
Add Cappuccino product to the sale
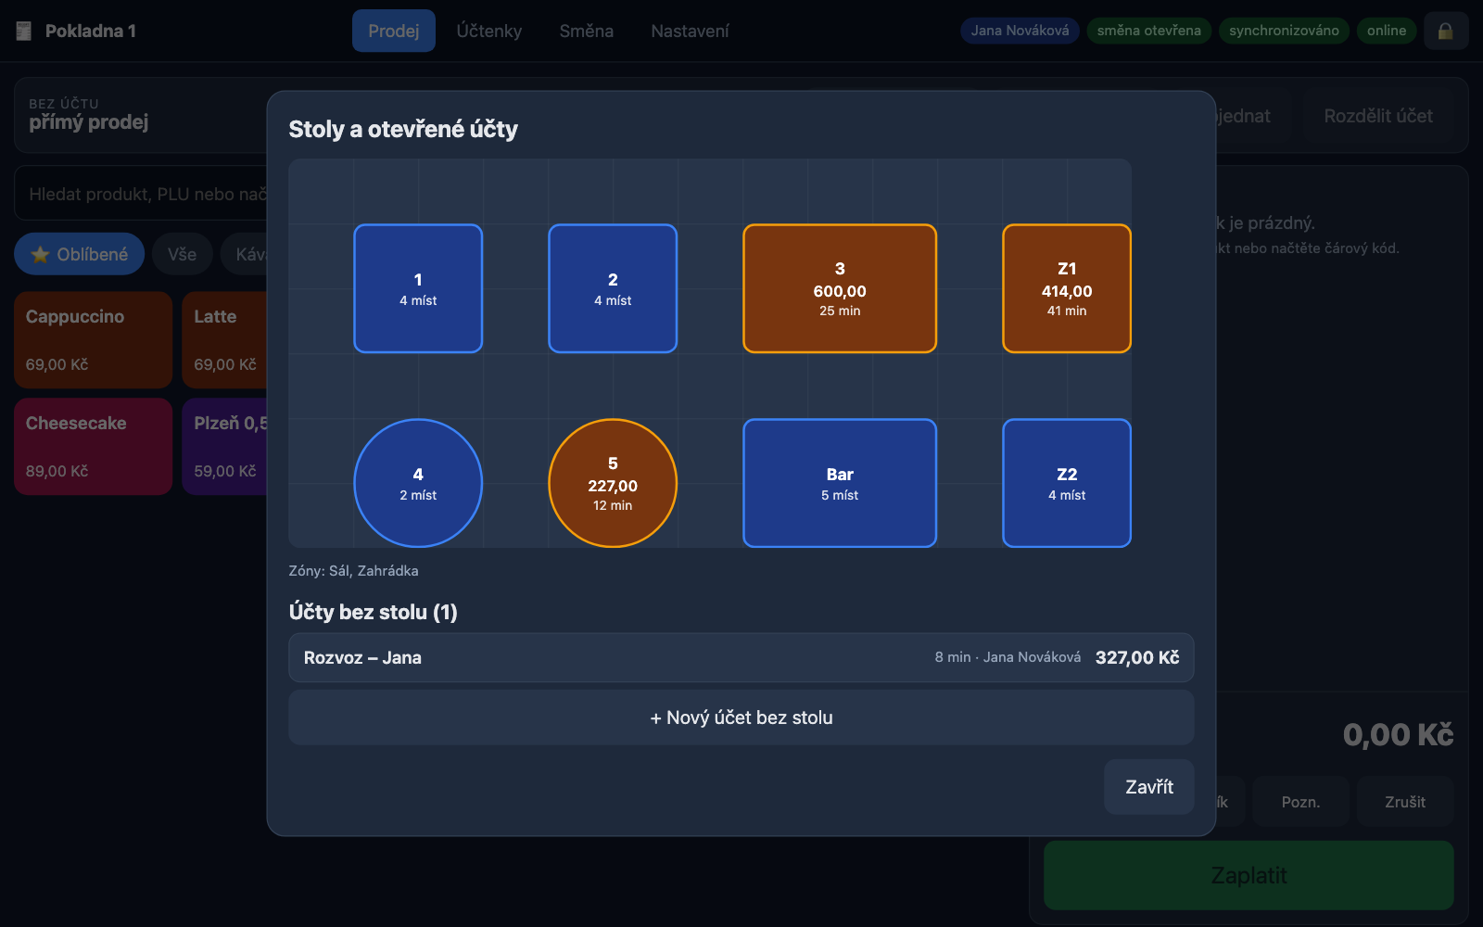(94, 340)
